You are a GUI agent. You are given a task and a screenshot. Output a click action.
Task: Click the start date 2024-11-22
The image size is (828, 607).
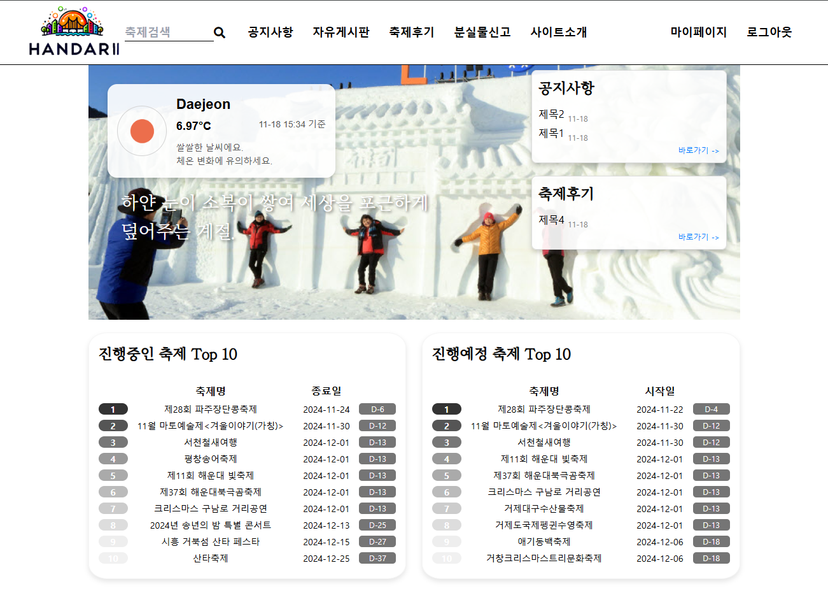[660, 409]
